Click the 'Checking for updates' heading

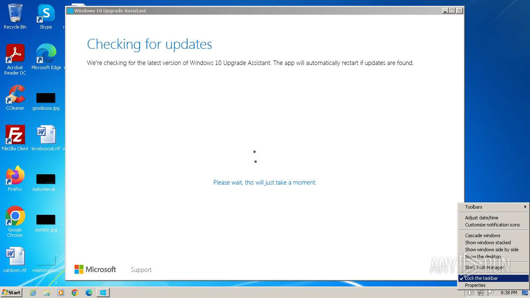coord(149,44)
